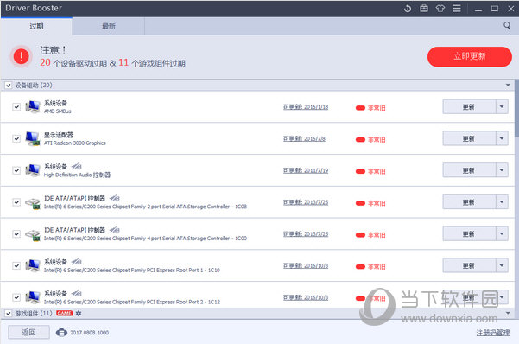Click the red warning exclamation icon

[x=22, y=56]
